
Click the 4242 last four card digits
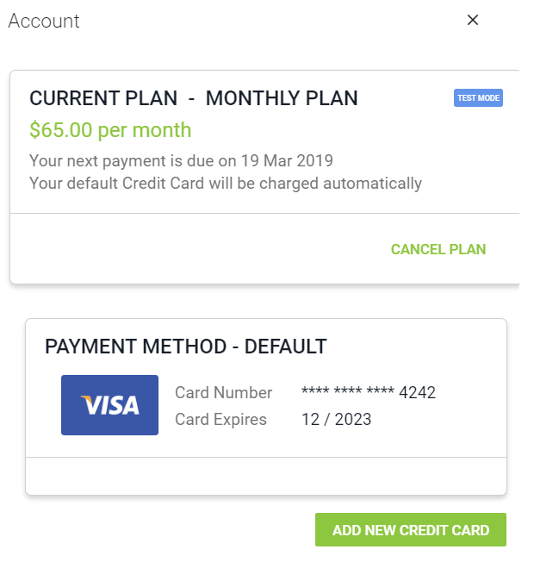pyautogui.click(x=417, y=392)
